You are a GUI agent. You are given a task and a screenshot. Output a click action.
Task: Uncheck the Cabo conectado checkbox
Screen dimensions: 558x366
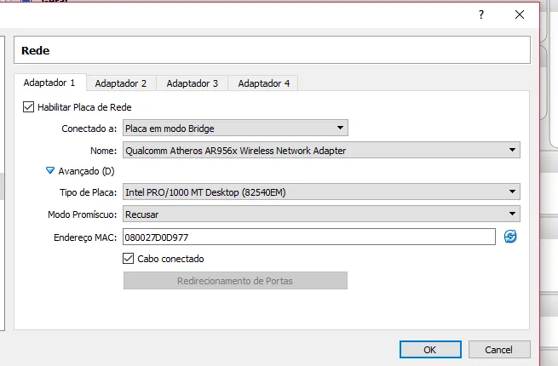[129, 258]
